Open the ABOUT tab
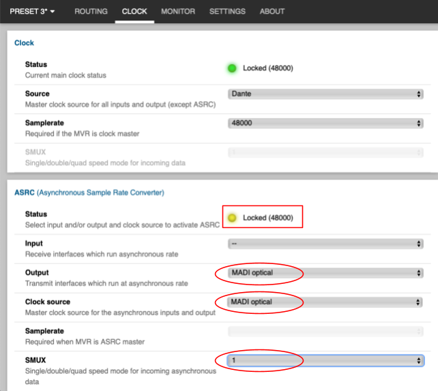Image resolution: width=438 pixels, height=391 pixels. point(272,12)
